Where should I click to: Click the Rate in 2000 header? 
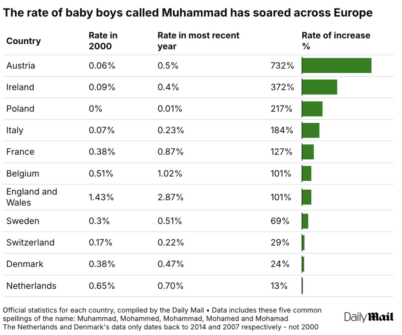(103, 40)
